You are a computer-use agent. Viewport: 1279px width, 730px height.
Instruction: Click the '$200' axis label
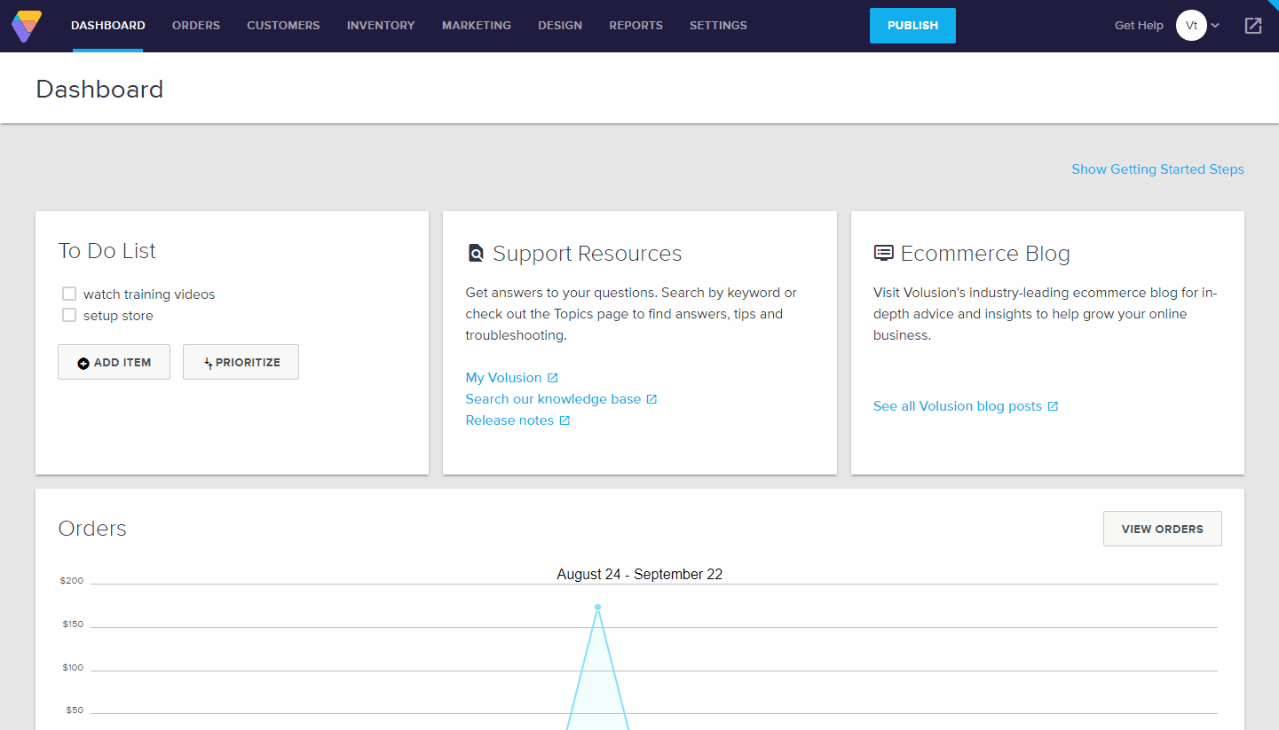pos(72,581)
